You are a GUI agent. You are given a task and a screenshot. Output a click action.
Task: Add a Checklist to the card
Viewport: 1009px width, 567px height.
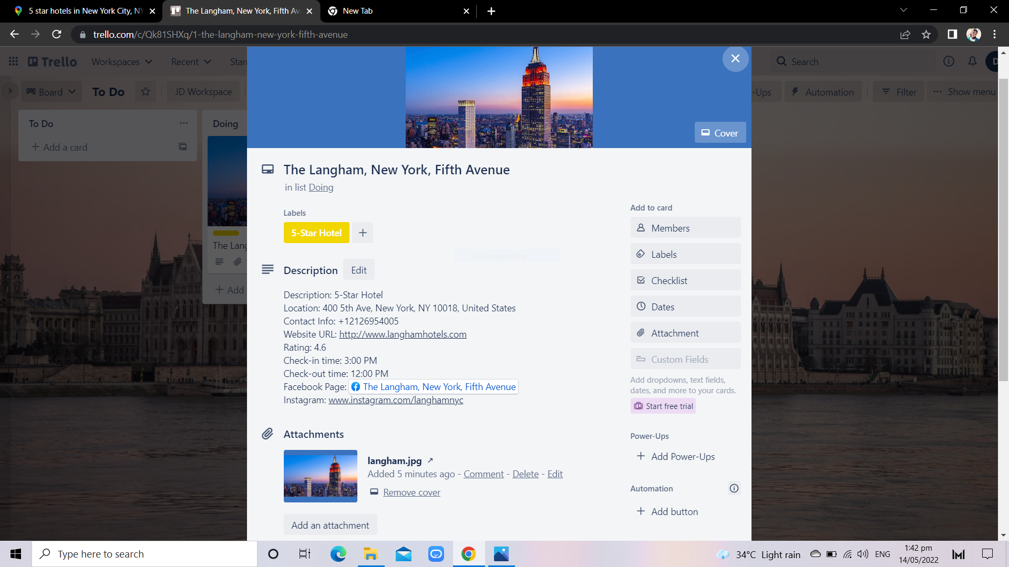point(685,280)
